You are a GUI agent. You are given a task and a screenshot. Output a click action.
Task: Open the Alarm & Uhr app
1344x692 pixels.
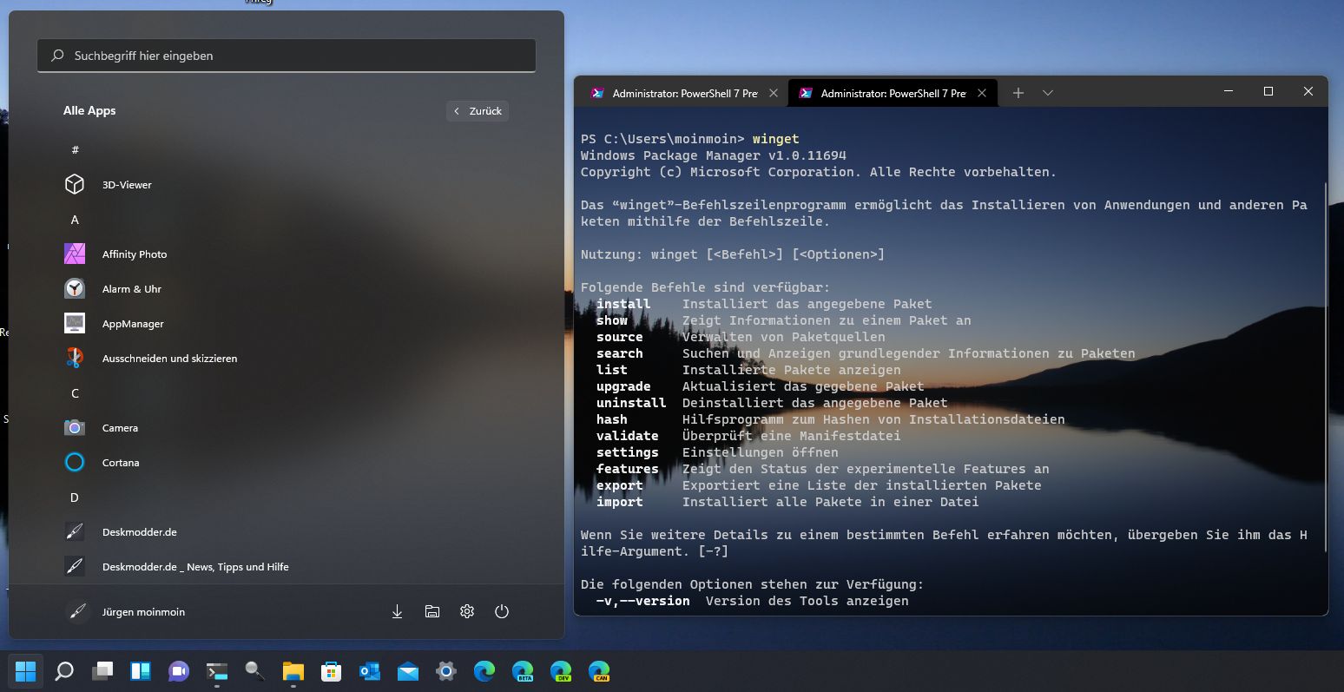coord(286,288)
